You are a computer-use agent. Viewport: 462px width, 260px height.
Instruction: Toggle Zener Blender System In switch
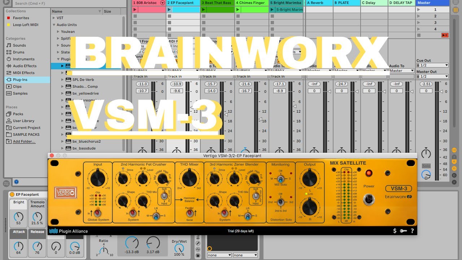click(225, 213)
